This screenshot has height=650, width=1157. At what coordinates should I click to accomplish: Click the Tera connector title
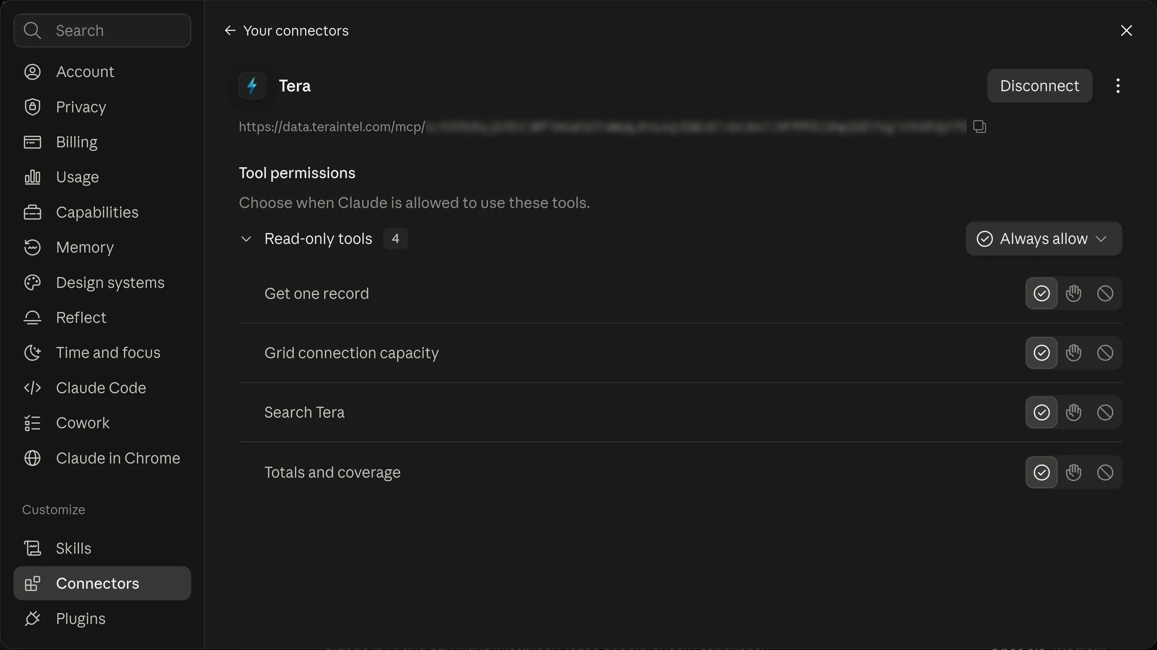coord(295,86)
